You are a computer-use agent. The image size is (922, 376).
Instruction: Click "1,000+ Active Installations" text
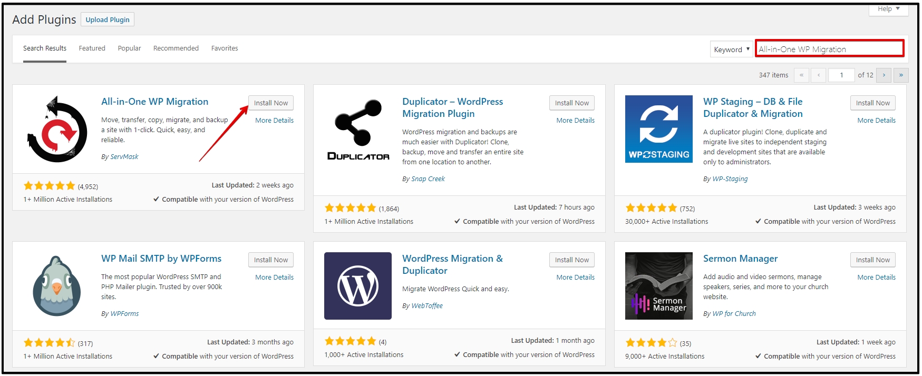(364, 355)
